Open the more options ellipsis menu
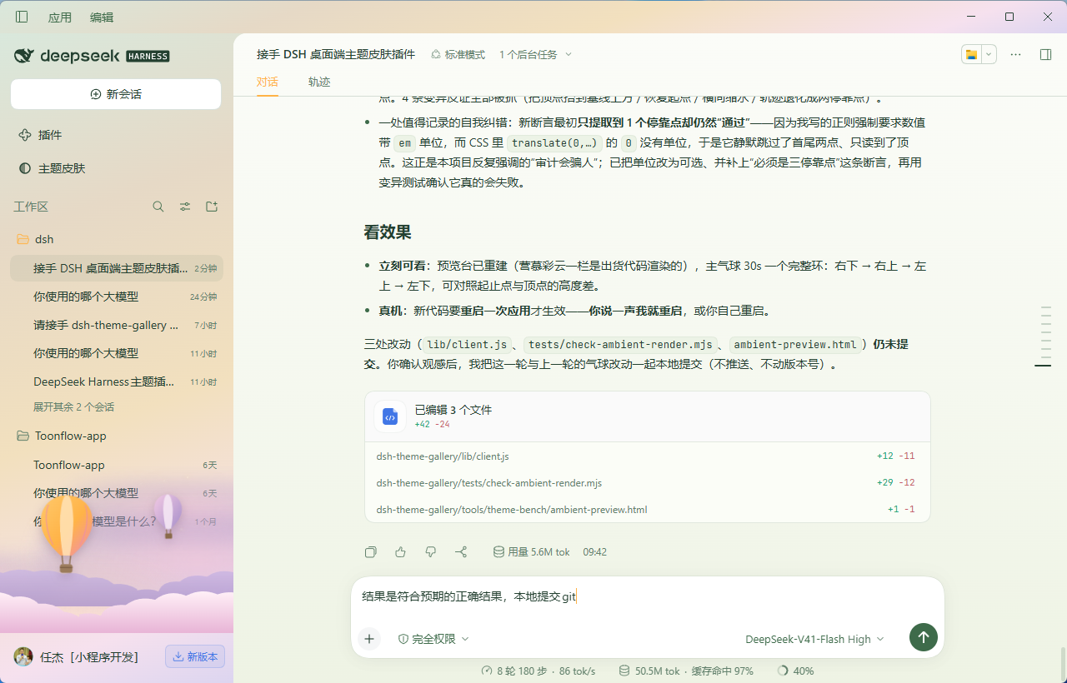This screenshot has height=683, width=1067. coord(1015,54)
